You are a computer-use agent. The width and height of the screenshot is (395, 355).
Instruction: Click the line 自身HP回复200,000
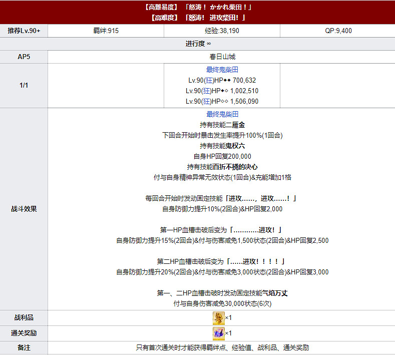[x=222, y=156]
